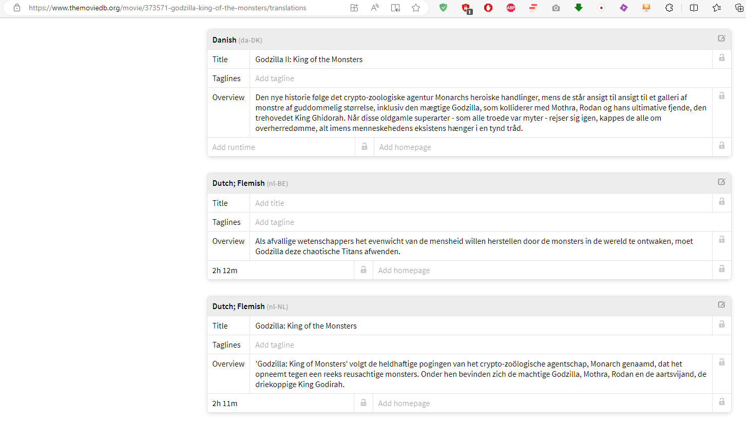Click the 'Dutch; Flemish (nl-NL)' heading
This screenshot has height=422, width=746.
coord(251,306)
